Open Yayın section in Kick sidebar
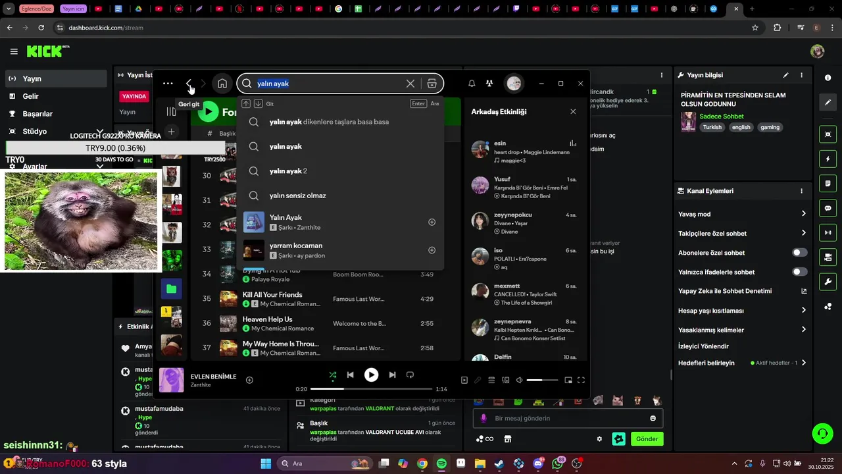The image size is (842, 474). click(x=56, y=78)
